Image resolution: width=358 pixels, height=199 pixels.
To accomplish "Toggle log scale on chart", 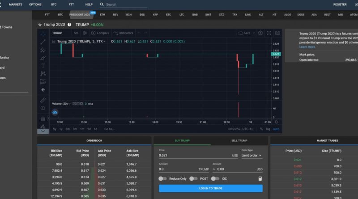I will point(268,129).
